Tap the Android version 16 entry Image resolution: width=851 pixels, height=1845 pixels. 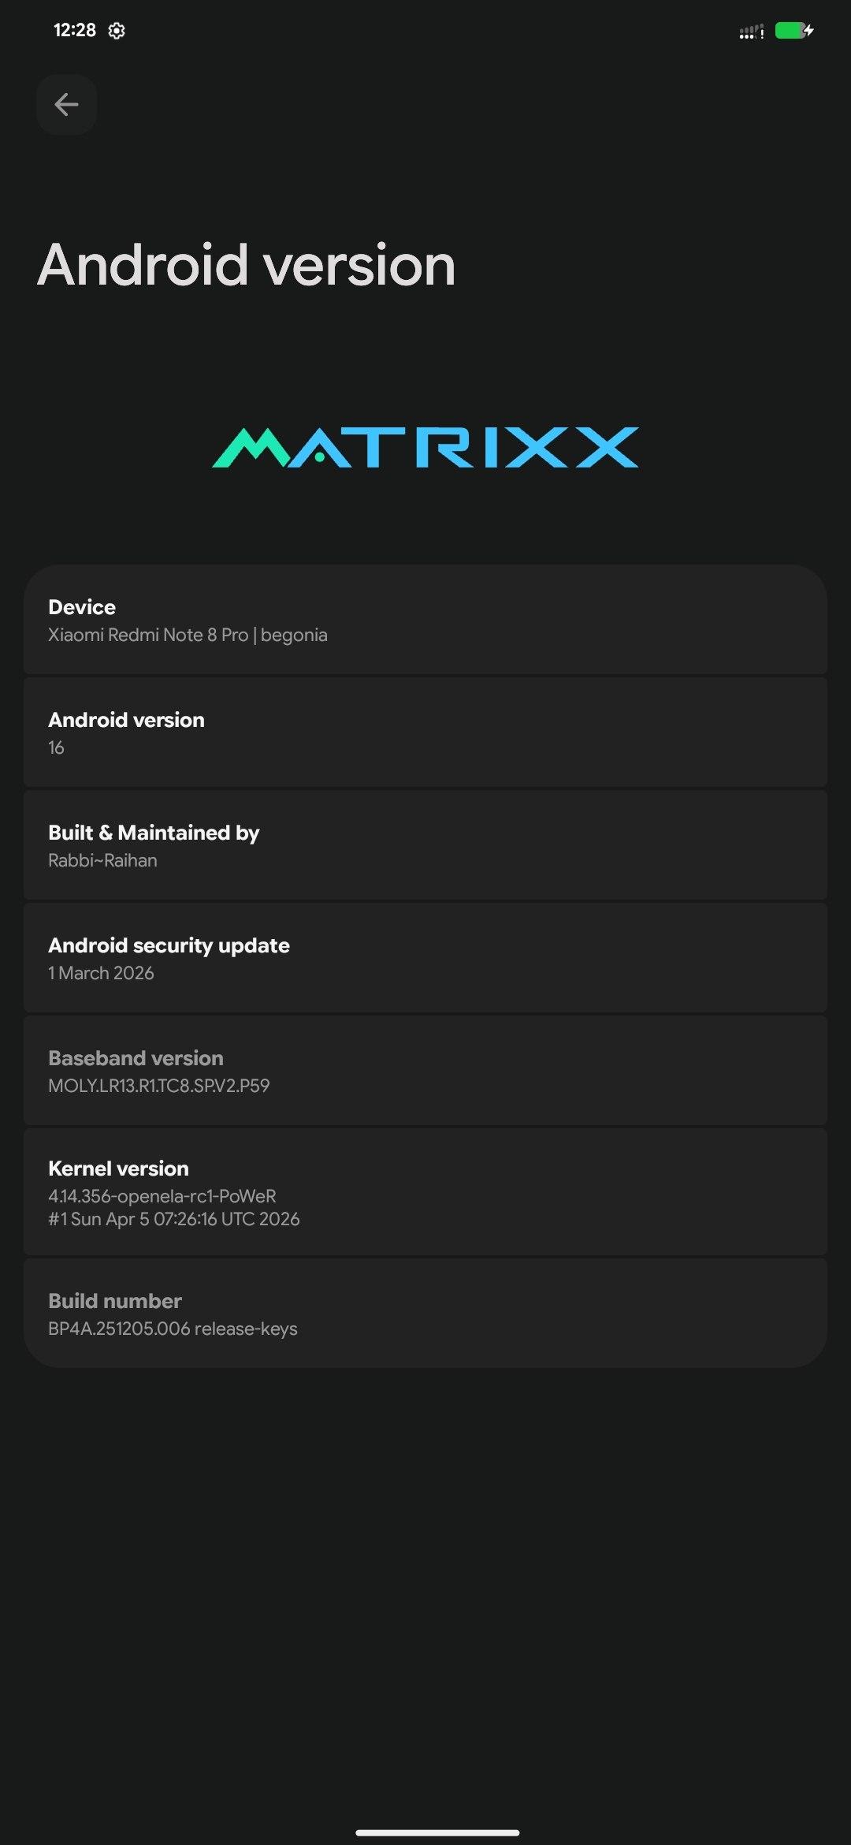click(425, 732)
